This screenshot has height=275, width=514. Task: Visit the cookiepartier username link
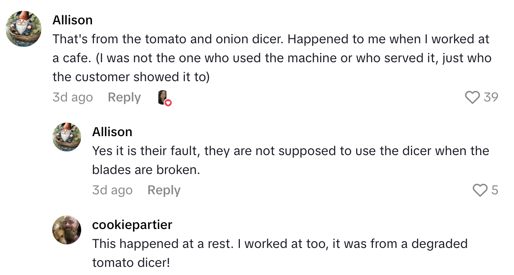[x=132, y=225]
